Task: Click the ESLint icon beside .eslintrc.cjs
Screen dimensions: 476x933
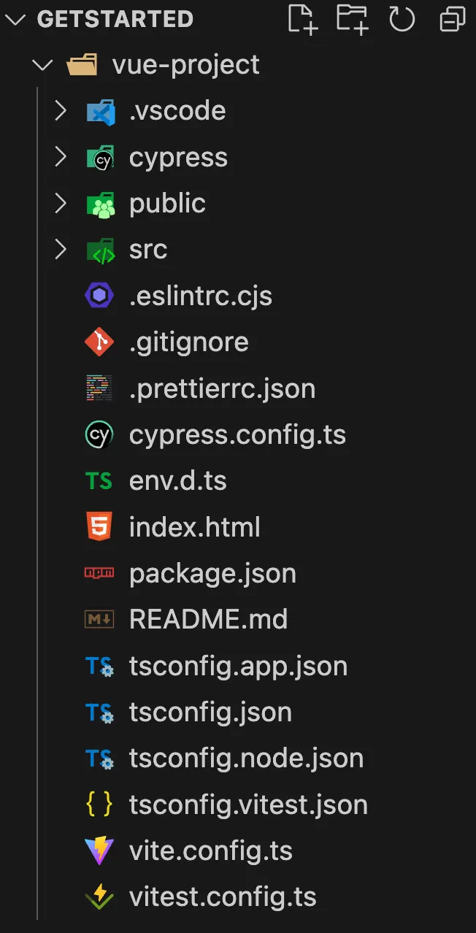Action: (x=99, y=296)
